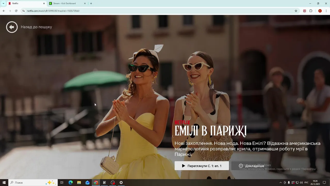Open the Докладніше details button
The width and height of the screenshot is (330, 186).
251,166
